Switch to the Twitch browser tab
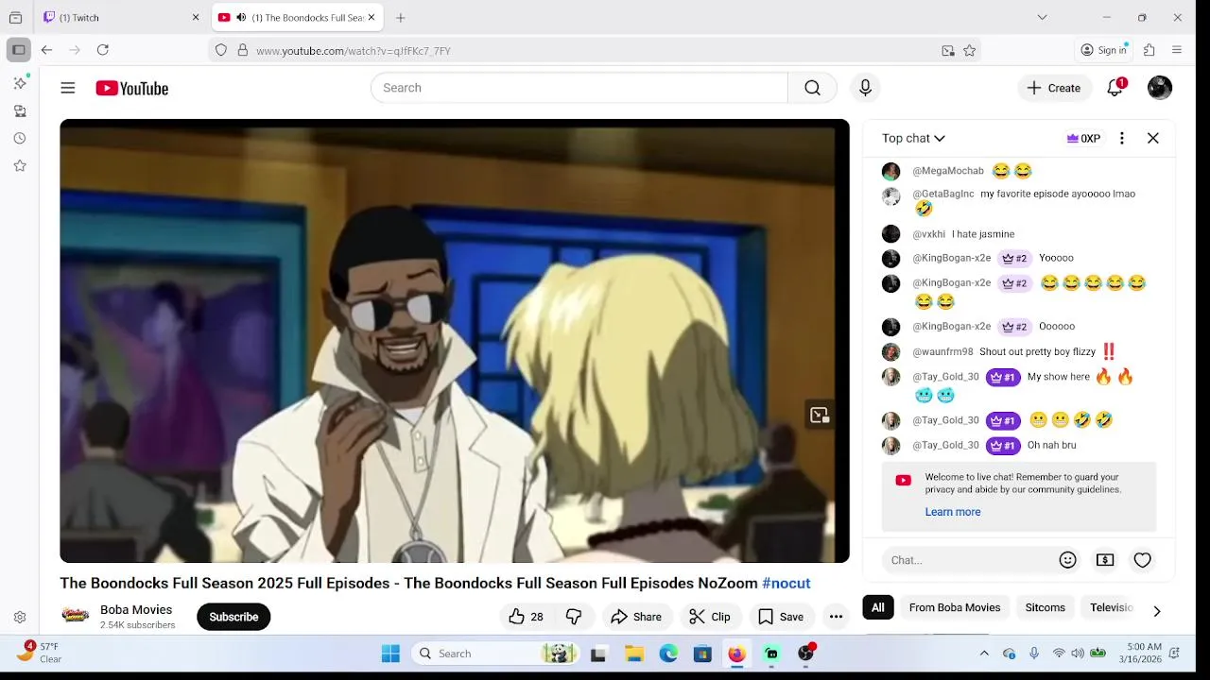The width and height of the screenshot is (1210, 680). [x=121, y=17]
